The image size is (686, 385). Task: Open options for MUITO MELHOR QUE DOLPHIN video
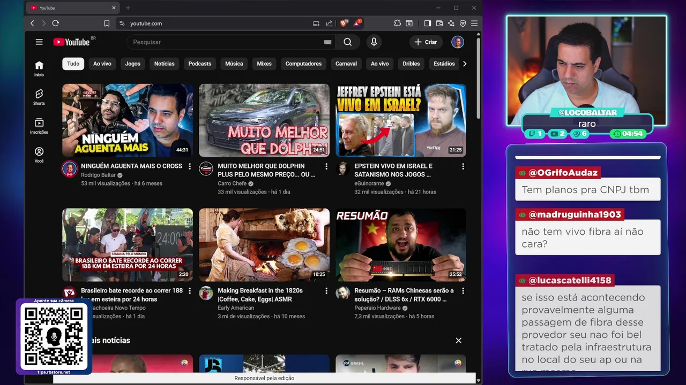point(326,167)
